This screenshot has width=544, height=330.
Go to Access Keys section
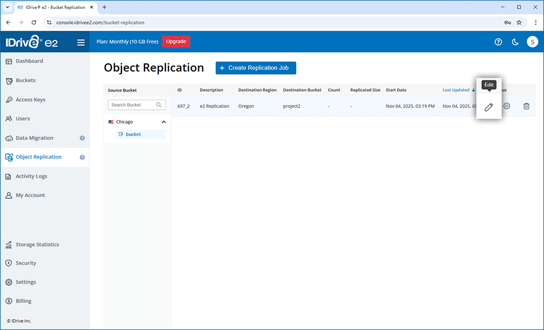30,100
